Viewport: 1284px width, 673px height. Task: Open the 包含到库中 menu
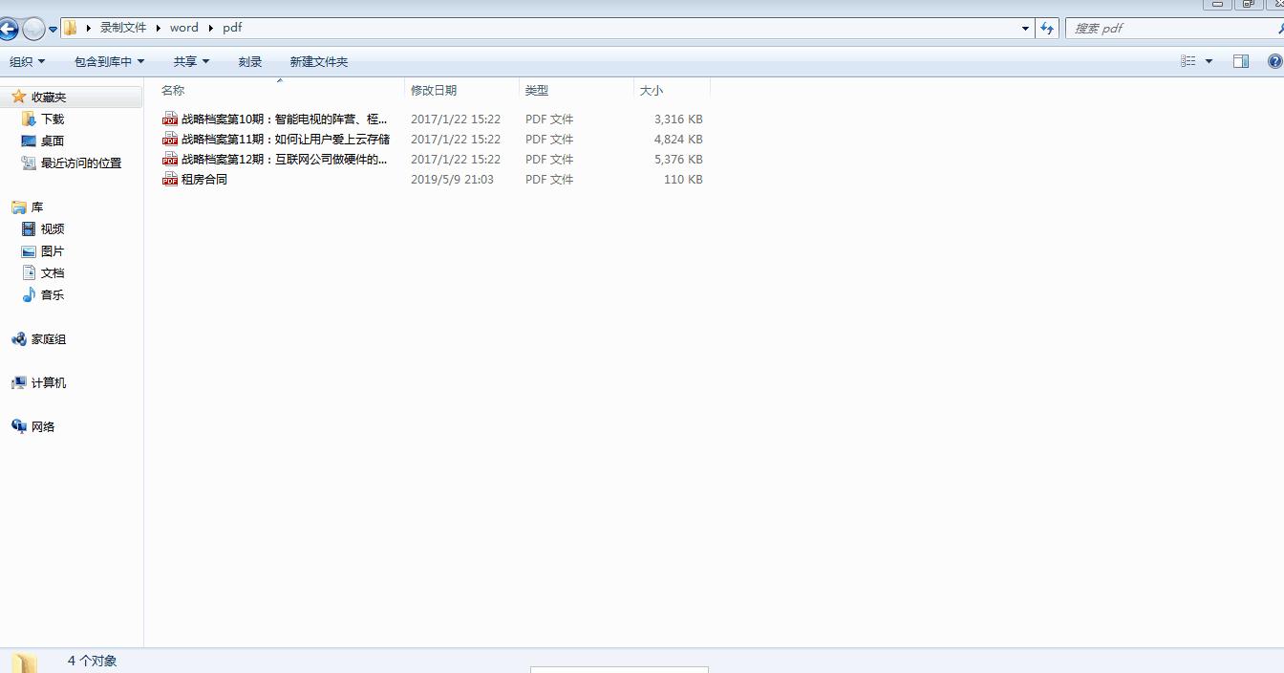click(109, 61)
